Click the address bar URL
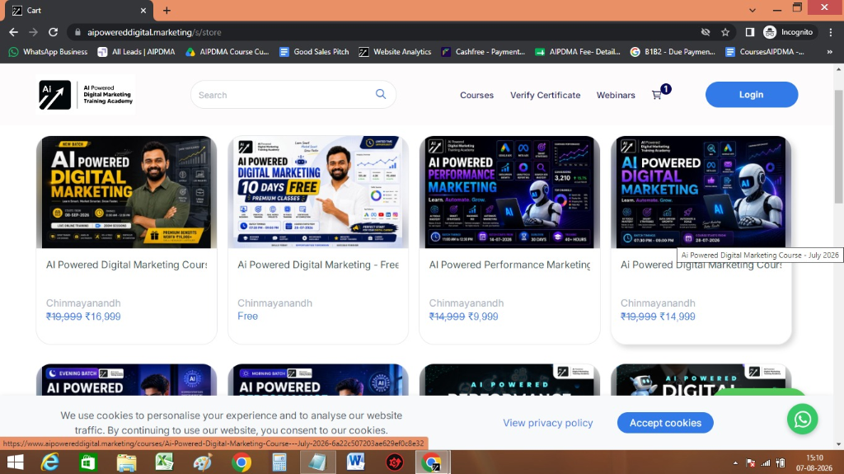Image resolution: width=844 pixels, height=474 pixels. [154, 32]
